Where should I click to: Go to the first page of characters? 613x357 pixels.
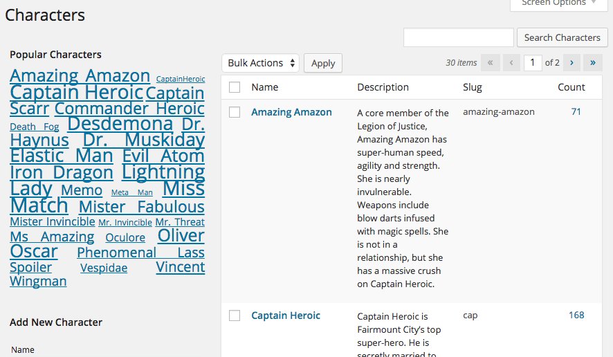pos(491,63)
